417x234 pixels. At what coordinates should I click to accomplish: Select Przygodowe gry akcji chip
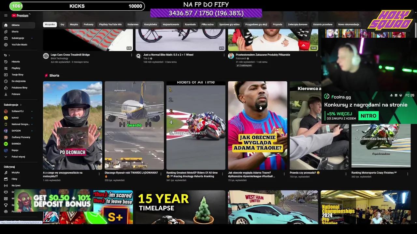point(256,24)
